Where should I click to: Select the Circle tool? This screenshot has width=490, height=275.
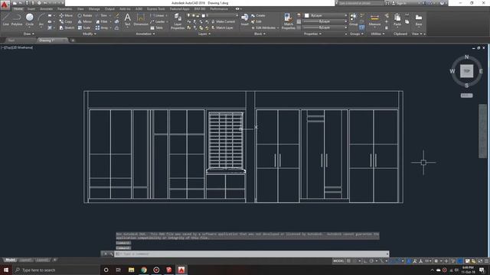click(x=30, y=19)
